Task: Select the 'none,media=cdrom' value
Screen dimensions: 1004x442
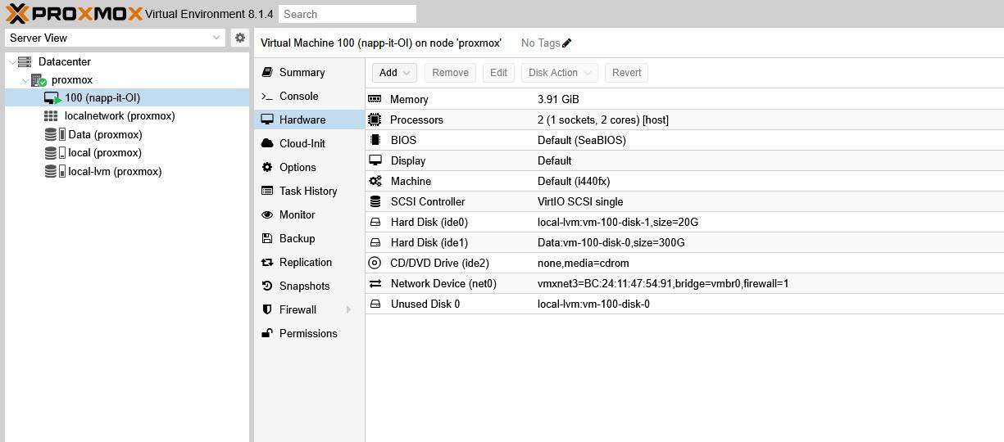Action: [x=584, y=263]
